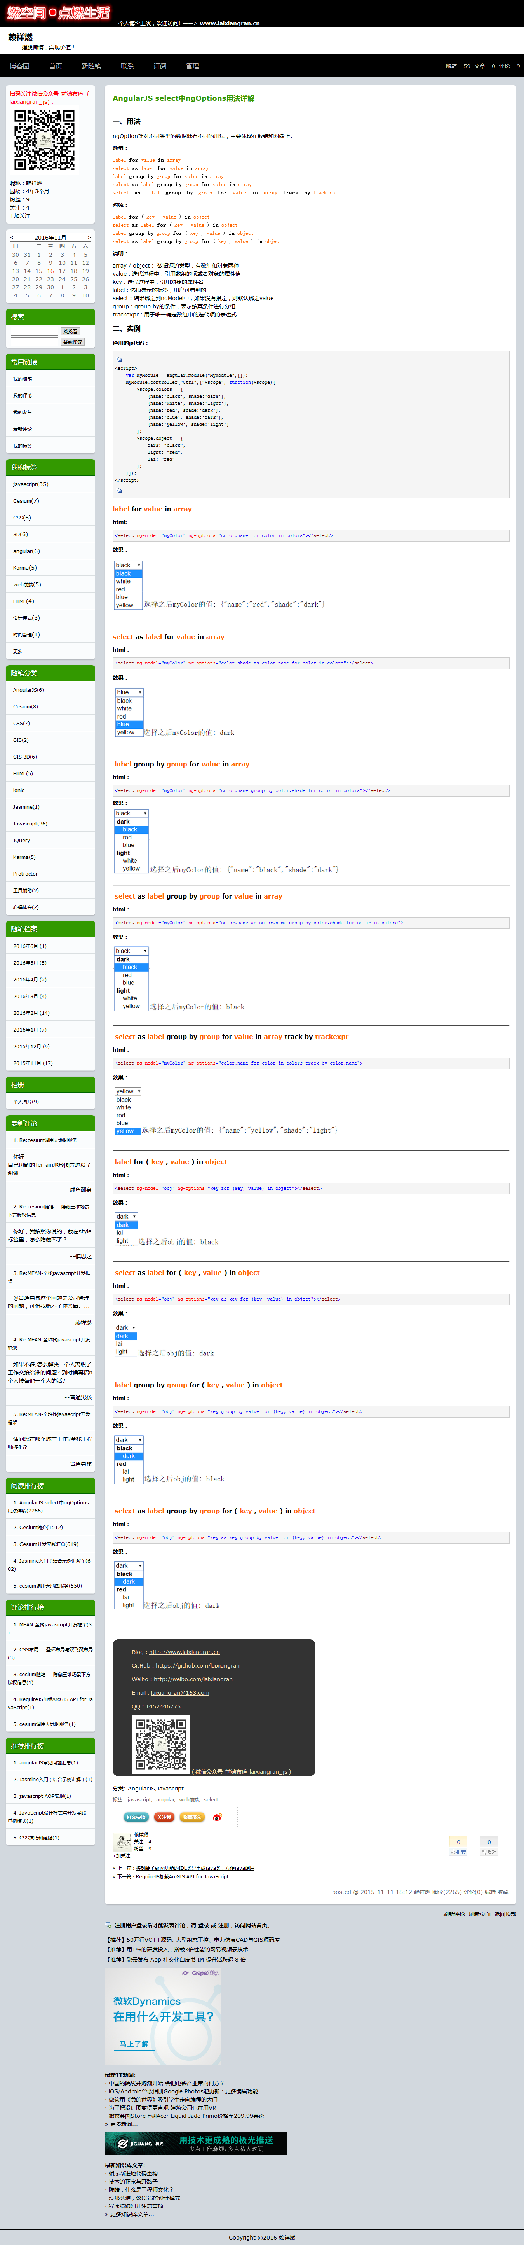Open the Cesium(7) tag link
The width and height of the screenshot is (524, 2245).
tap(26, 500)
